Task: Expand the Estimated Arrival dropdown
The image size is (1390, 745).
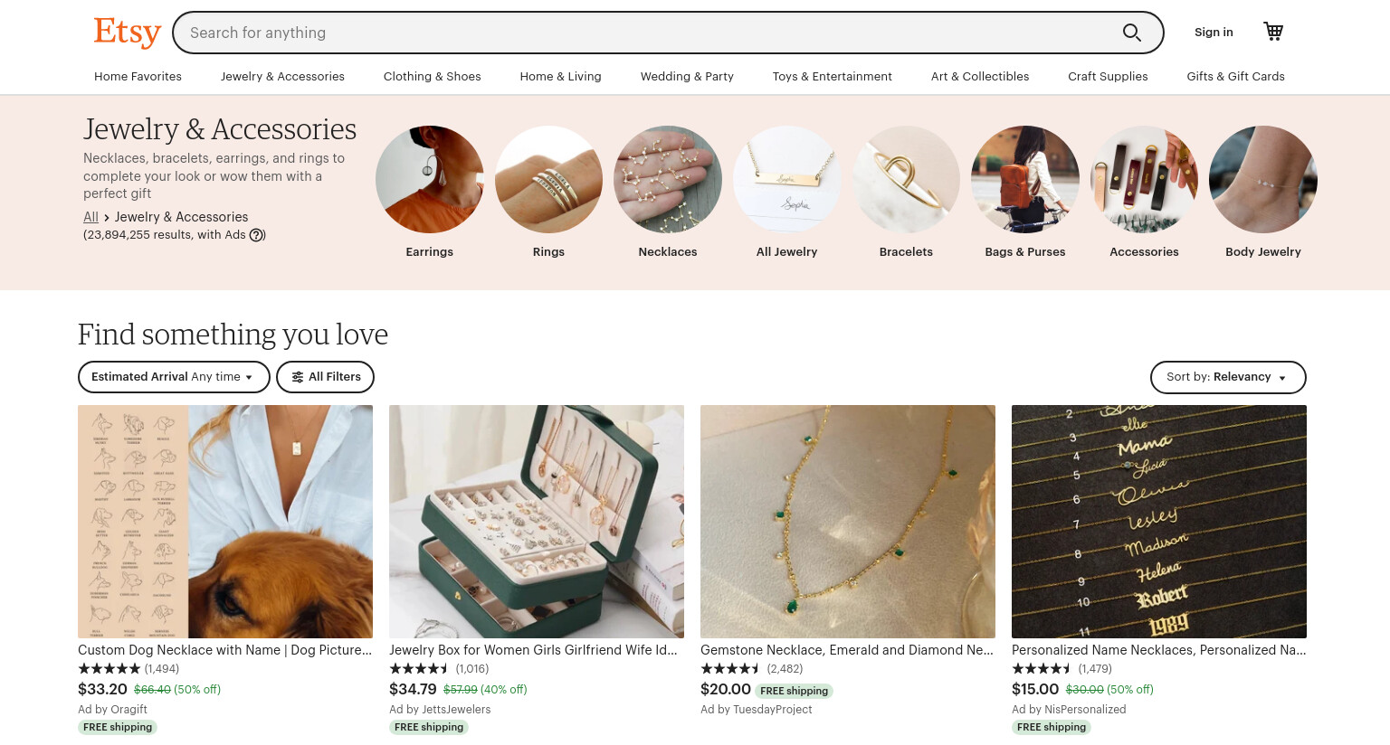Action: 174,377
